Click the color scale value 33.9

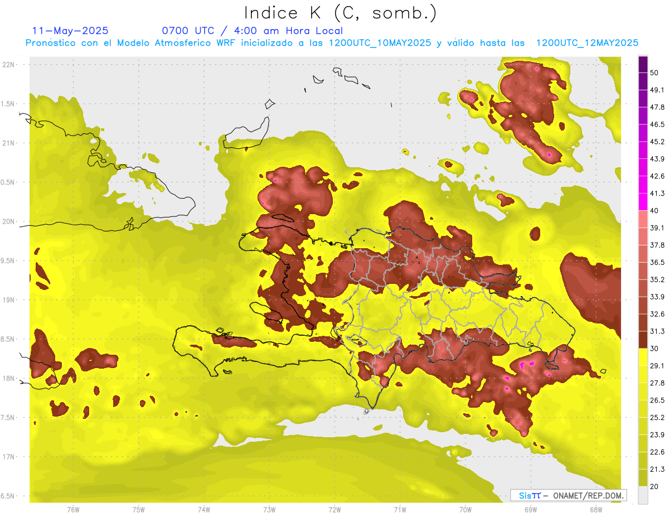click(657, 297)
